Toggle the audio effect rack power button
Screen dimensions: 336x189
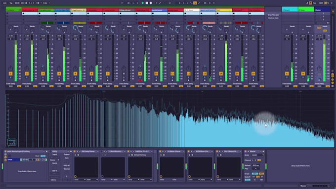tap(5, 151)
